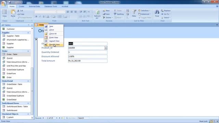Click Spelling button

tap(119, 14)
